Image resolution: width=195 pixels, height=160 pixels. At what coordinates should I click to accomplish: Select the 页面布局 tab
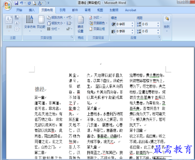(x=47, y=10)
